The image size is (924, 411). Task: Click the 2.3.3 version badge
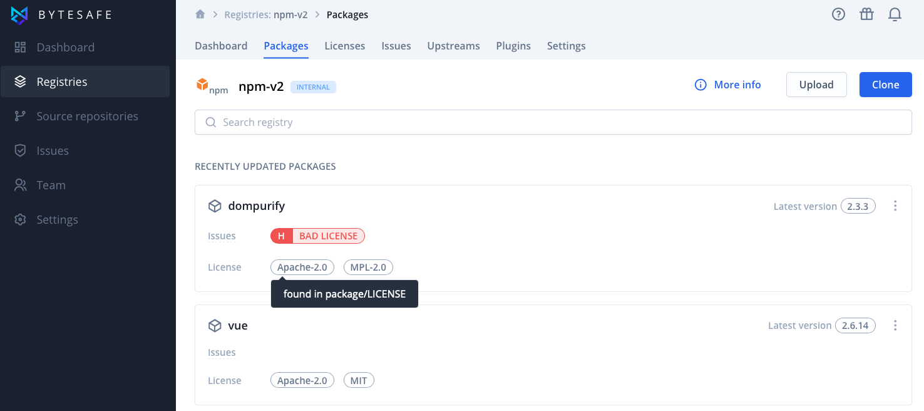(858, 206)
